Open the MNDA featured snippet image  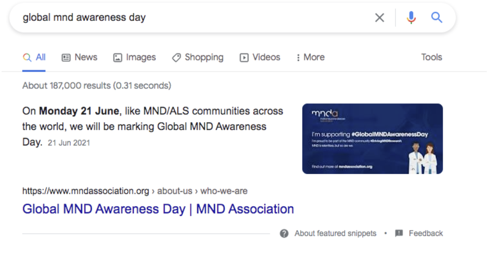point(372,139)
